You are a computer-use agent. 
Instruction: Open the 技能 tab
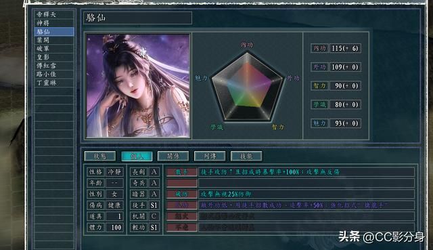(246, 157)
